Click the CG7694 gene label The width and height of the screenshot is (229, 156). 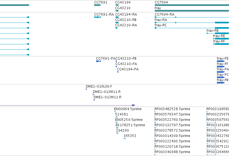[161, 2]
